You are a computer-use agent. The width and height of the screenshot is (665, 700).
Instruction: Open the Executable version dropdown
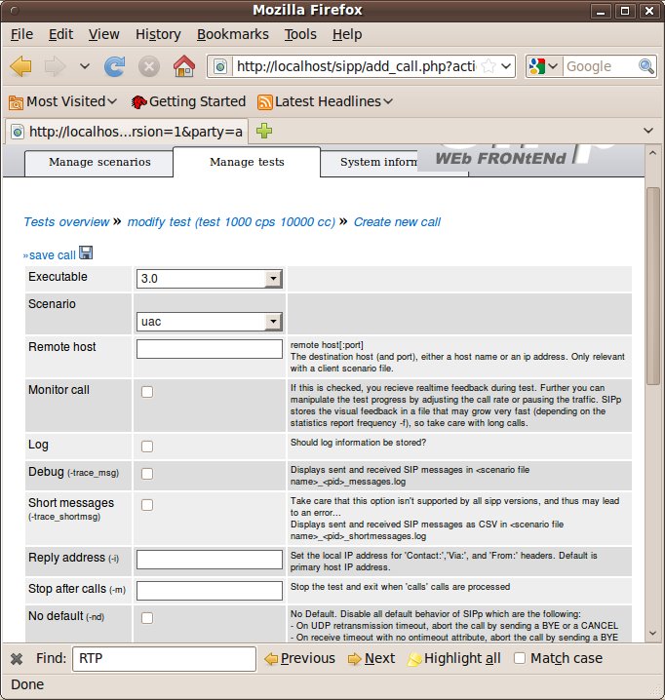[x=209, y=279]
